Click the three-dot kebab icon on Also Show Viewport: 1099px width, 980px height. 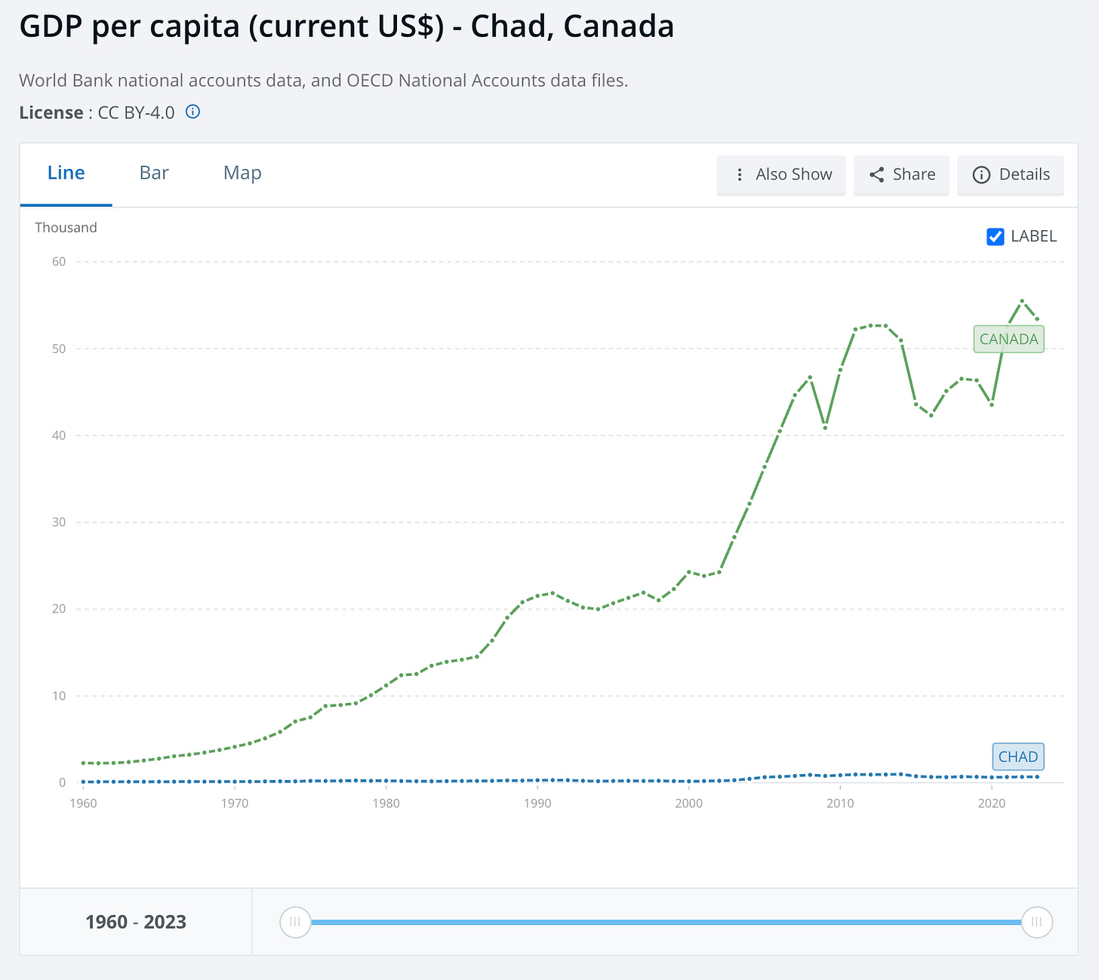pyautogui.click(x=739, y=174)
